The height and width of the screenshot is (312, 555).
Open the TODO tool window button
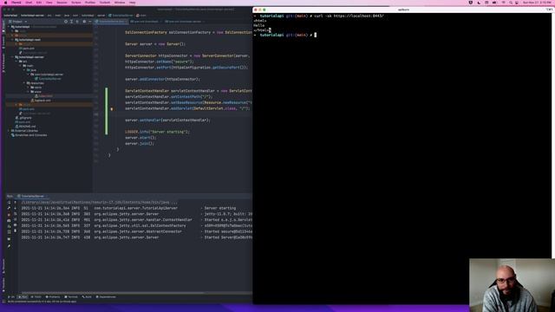point(36,297)
